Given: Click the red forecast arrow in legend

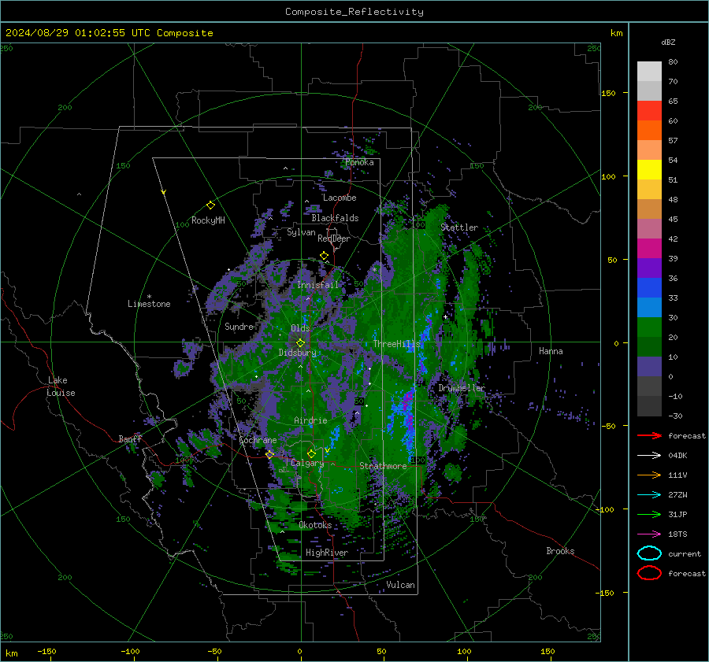Looking at the screenshot, I should click(649, 435).
